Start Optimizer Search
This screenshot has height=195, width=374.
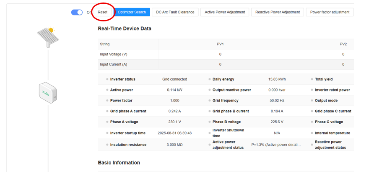tap(132, 12)
